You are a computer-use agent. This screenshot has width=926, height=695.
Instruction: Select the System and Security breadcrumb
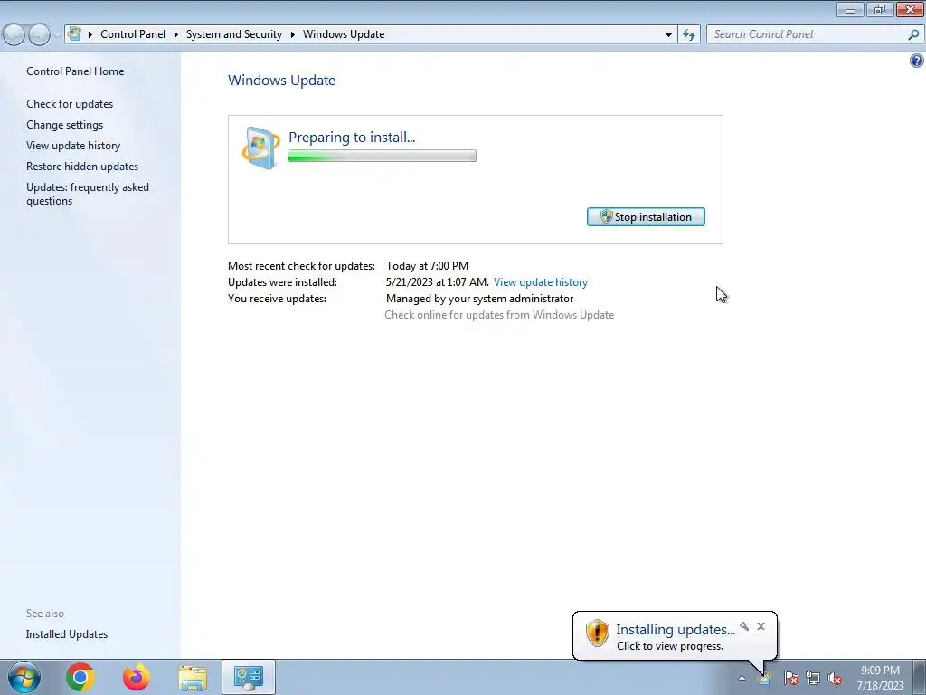234,34
